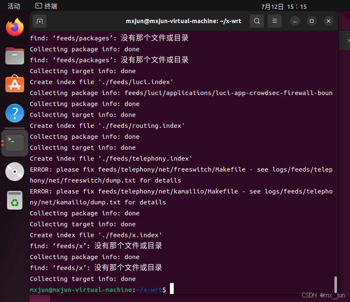Image resolution: width=350 pixels, height=302 pixels.
Task: Click the window title mxjun@mxjun-virtual-machine
Action: point(183,21)
